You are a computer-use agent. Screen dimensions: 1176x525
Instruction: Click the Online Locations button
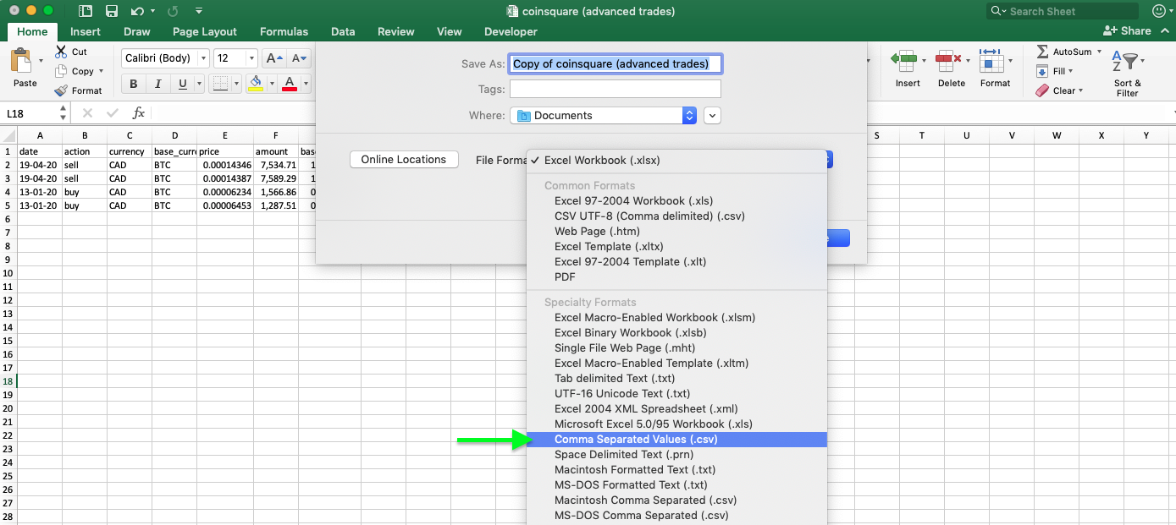coord(404,159)
